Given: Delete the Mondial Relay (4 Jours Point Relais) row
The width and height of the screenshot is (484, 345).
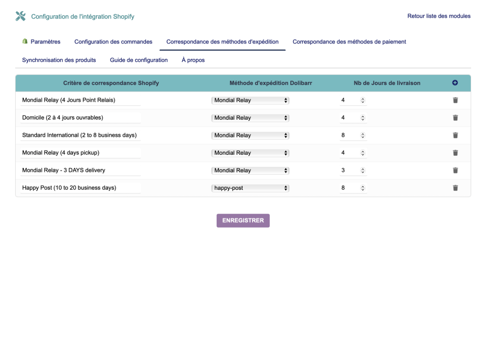Looking at the screenshot, I should [x=455, y=100].
